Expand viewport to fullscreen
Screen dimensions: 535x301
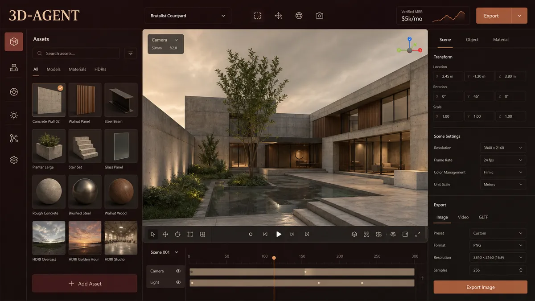[418, 234]
